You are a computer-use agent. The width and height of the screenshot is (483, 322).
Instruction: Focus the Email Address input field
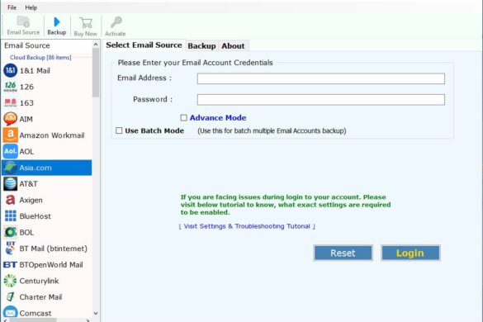pyautogui.click(x=320, y=78)
